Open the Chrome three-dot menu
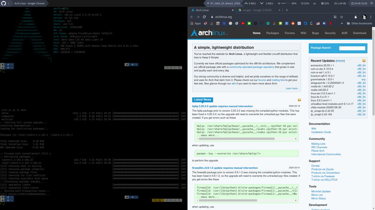375x210 pixels. coord(371,17)
